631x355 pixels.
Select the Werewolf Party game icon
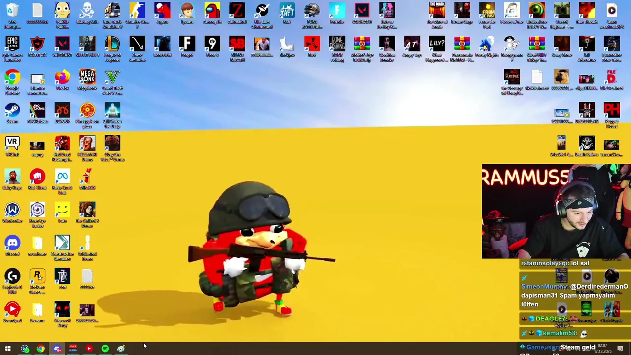[x=62, y=314]
